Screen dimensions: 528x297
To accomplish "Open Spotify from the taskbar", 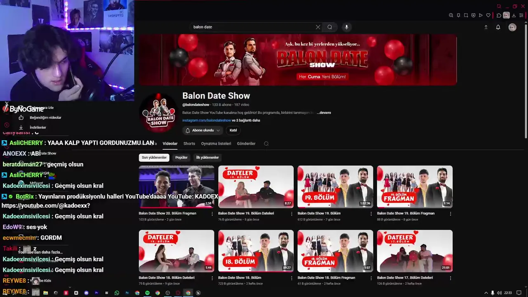I will point(147,293).
